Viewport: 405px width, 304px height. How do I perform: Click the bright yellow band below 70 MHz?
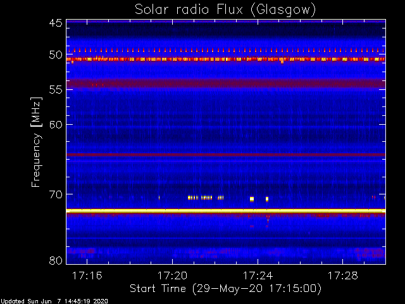pos(226,211)
